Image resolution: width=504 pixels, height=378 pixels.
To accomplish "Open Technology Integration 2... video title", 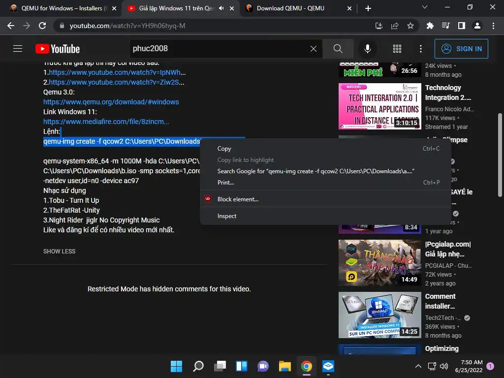I will pyautogui.click(x=448, y=93).
